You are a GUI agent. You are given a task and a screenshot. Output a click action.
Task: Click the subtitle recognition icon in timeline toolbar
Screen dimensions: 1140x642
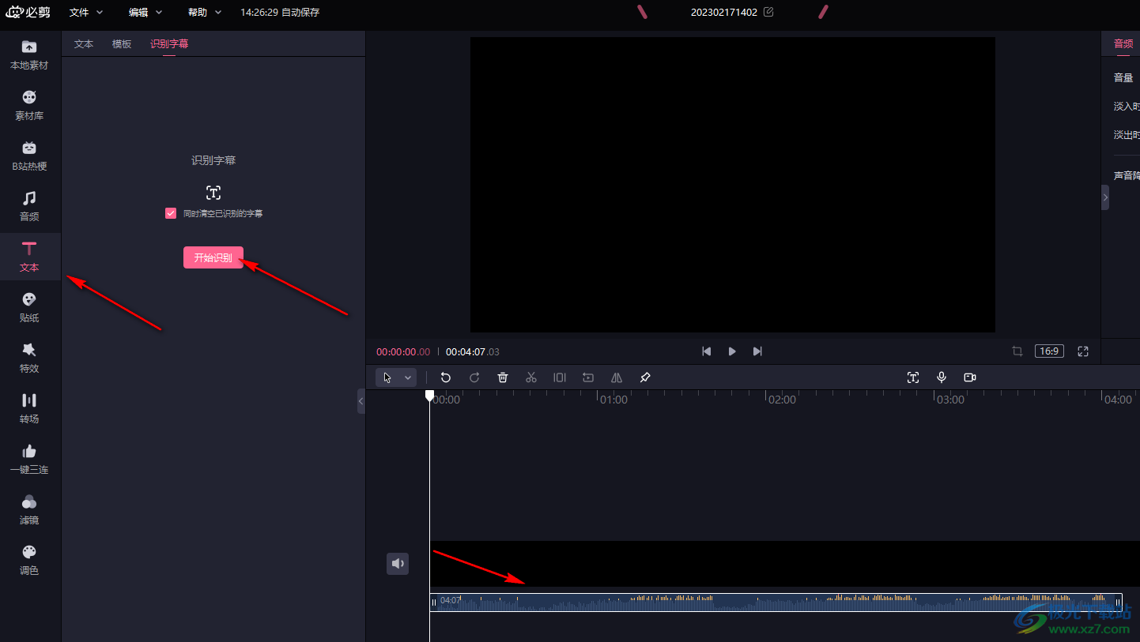click(913, 377)
